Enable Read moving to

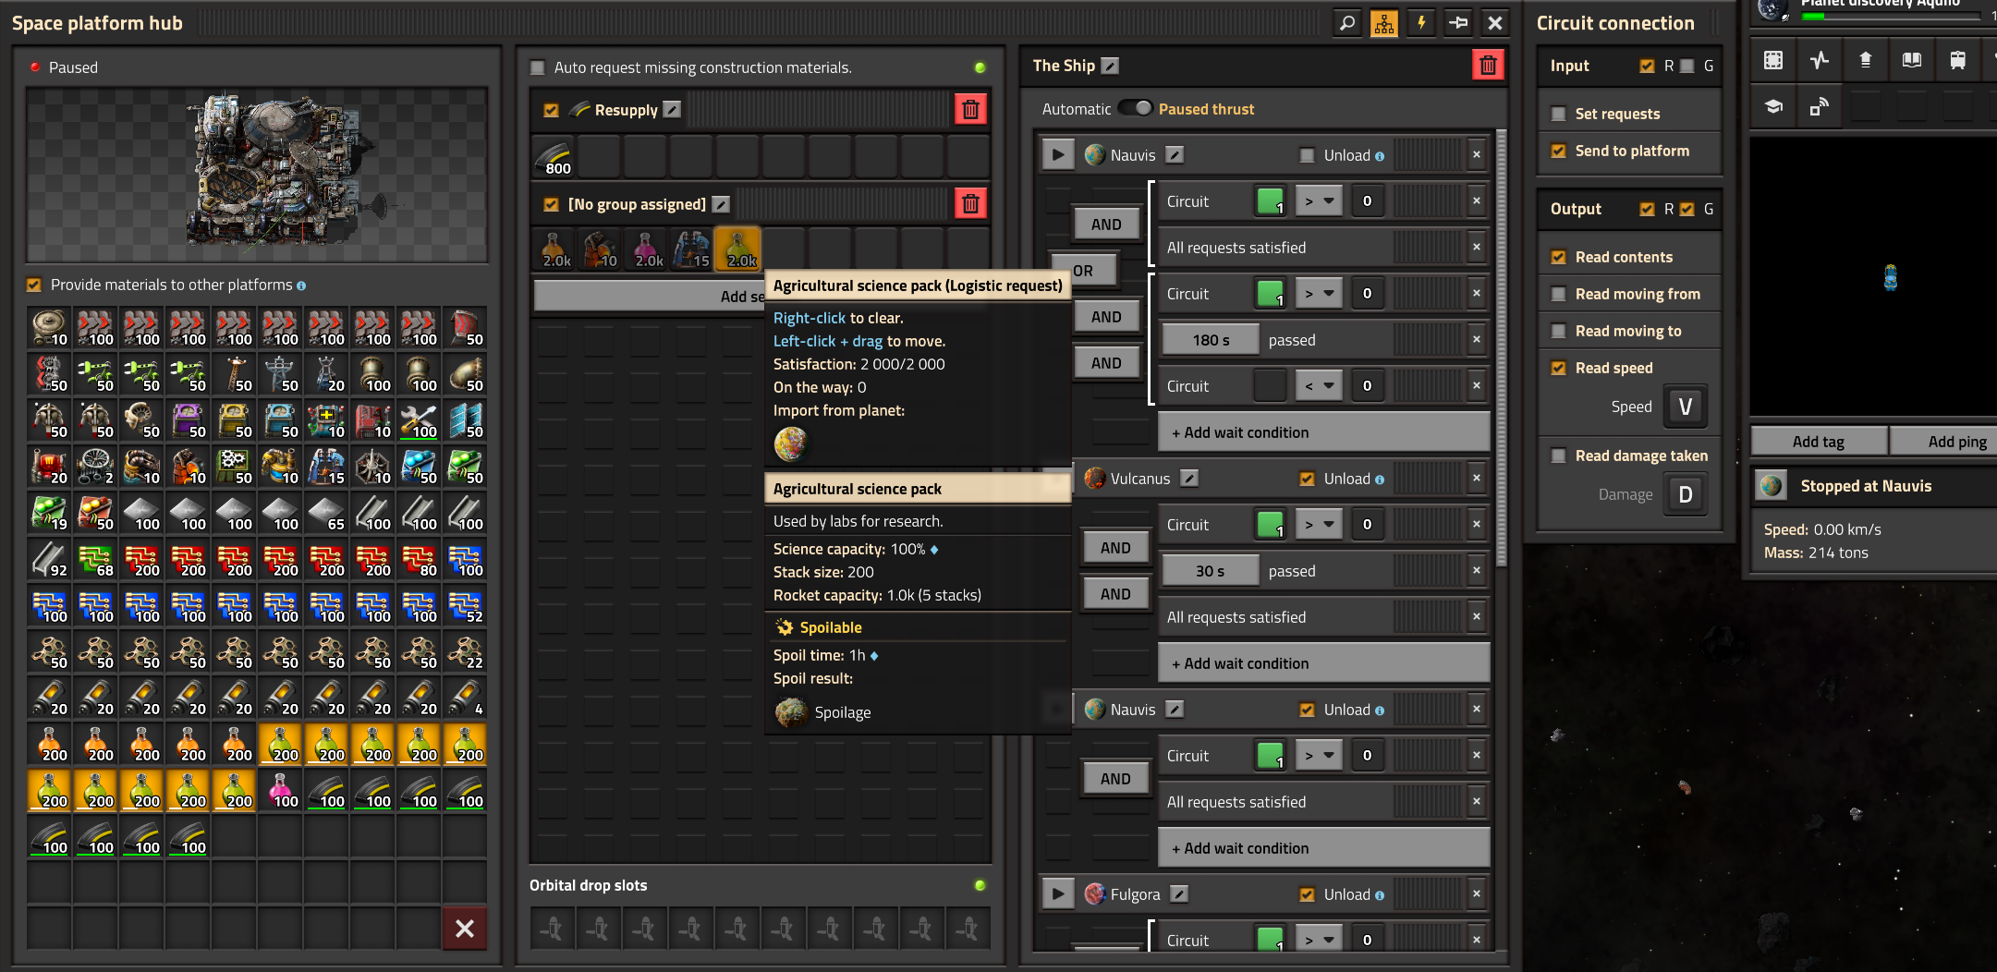[x=1559, y=331]
